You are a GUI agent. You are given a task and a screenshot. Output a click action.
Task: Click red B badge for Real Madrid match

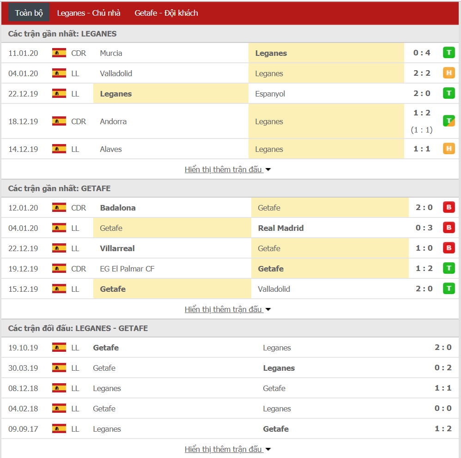pos(449,228)
